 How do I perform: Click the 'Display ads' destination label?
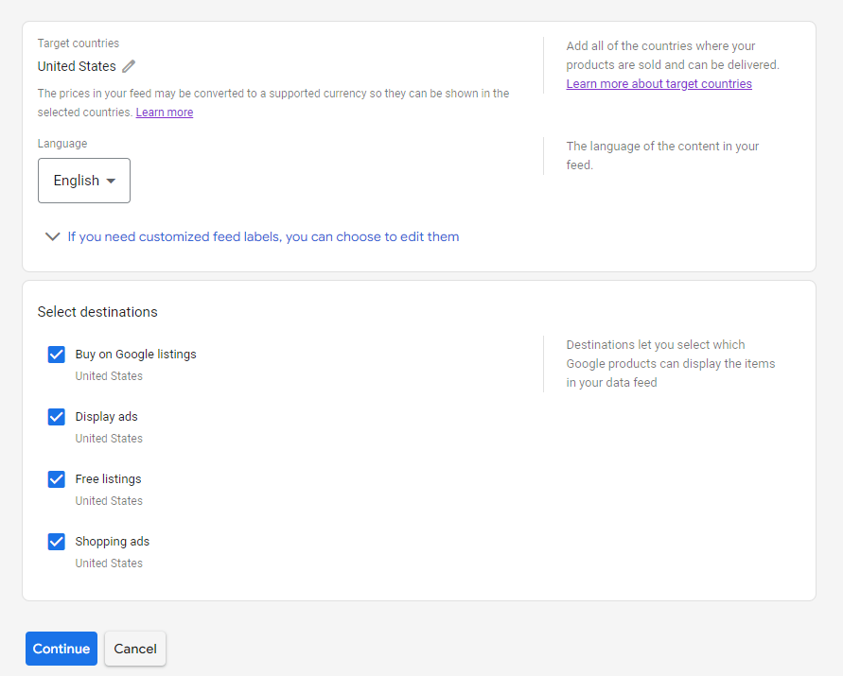pyautogui.click(x=106, y=417)
